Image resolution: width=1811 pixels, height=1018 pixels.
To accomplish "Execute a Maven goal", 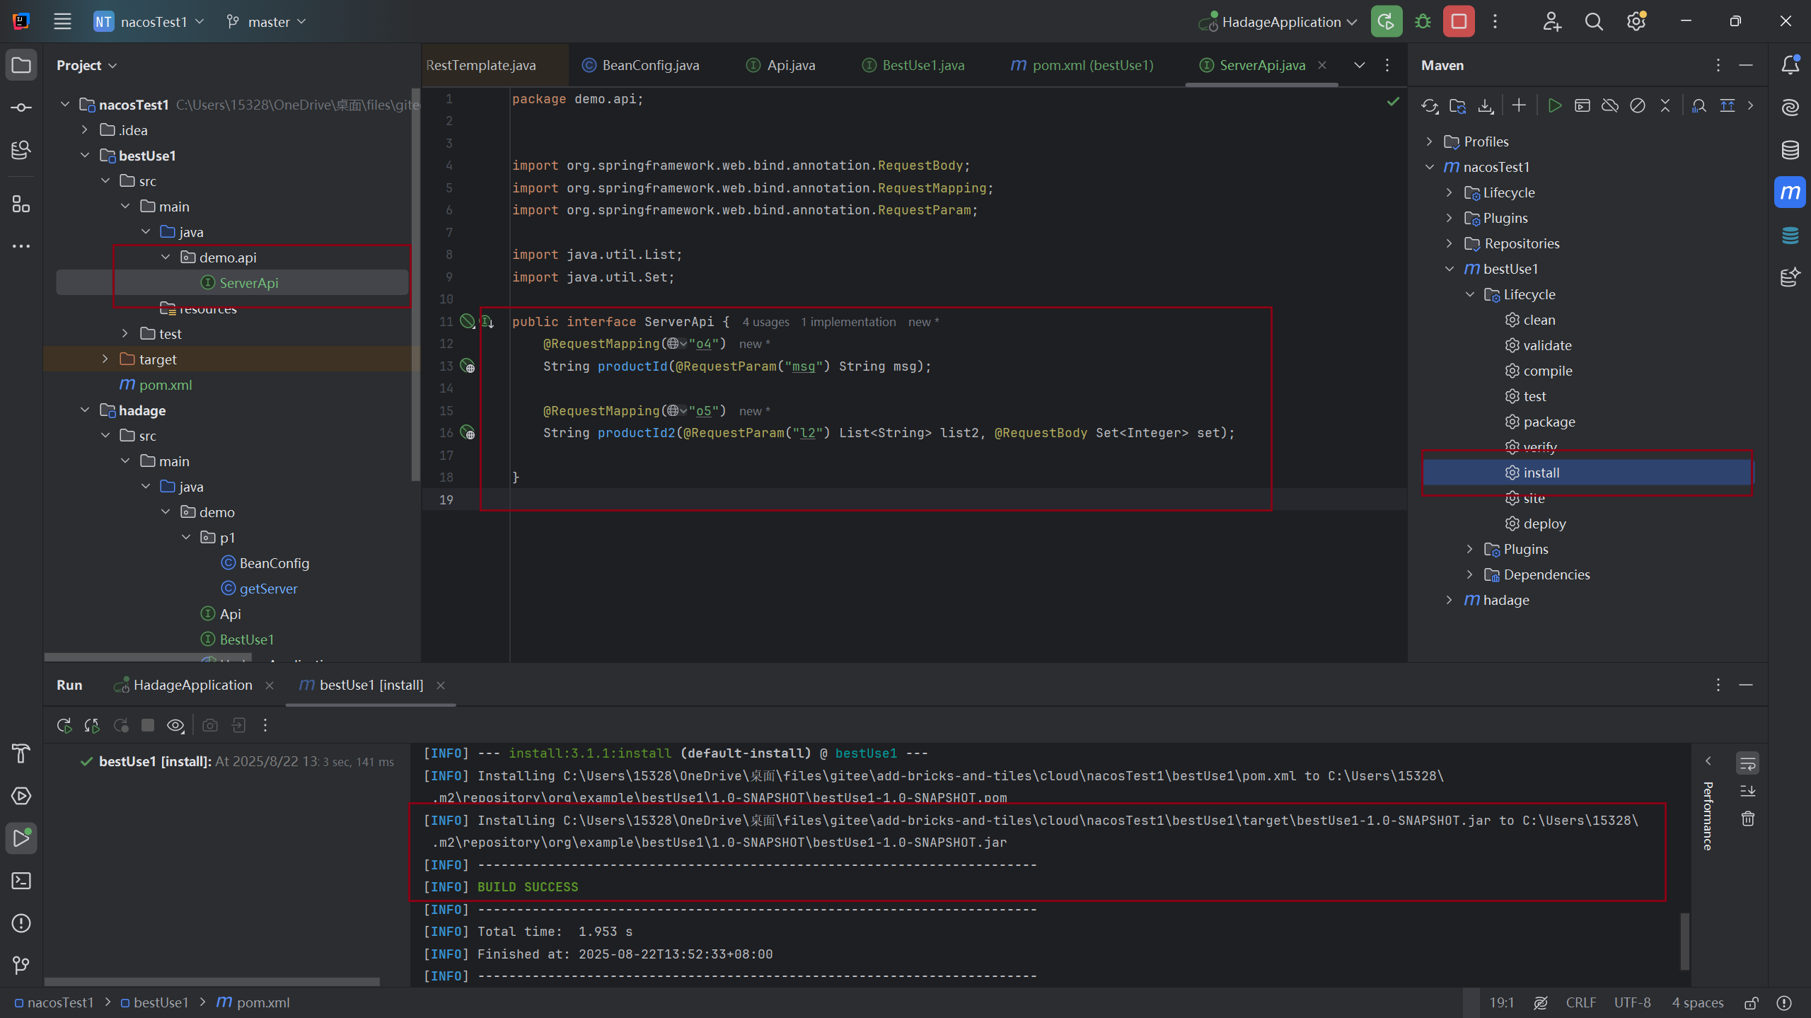I will click(1583, 106).
